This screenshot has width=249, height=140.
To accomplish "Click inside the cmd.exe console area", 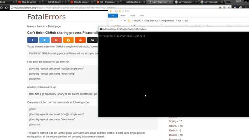I will coord(174,74).
